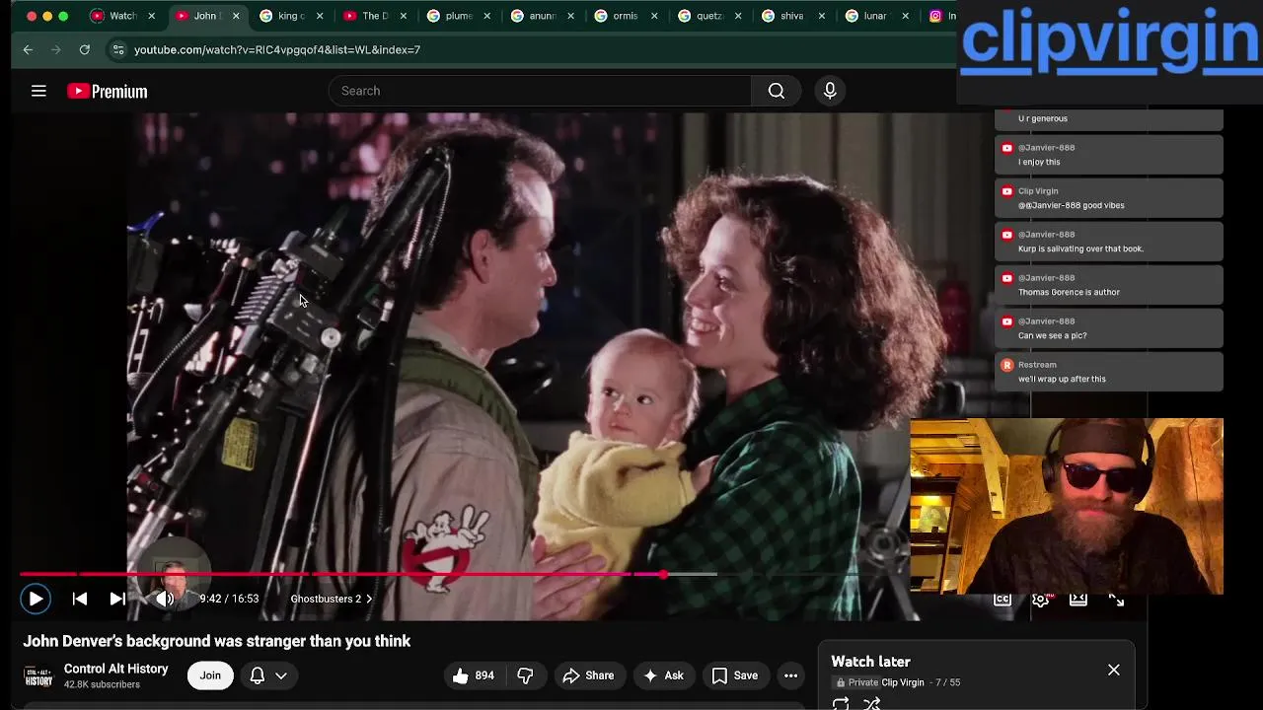Like the video with 894 likes

coord(474,675)
